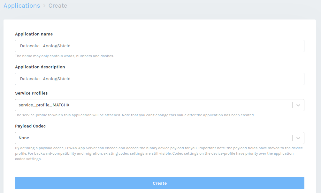This screenshot has width=321, height=193.
Task: Open the service_profile_MATCHX selection box
Action: coord(153,105)
